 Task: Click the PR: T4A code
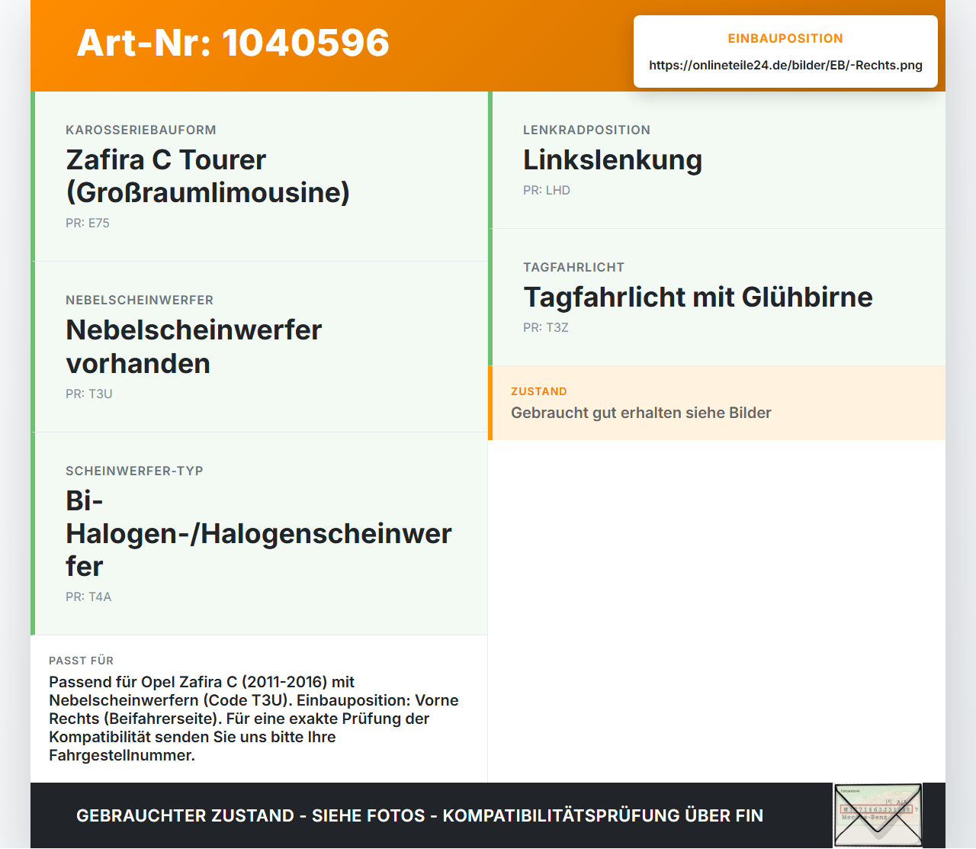point(88,597)
